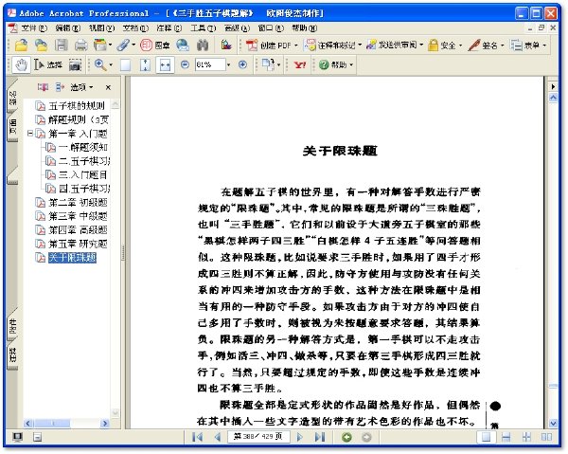This screenshot has height=454, width=568.
Task: Click the globe web search icon
Action: tap(183, 45)
